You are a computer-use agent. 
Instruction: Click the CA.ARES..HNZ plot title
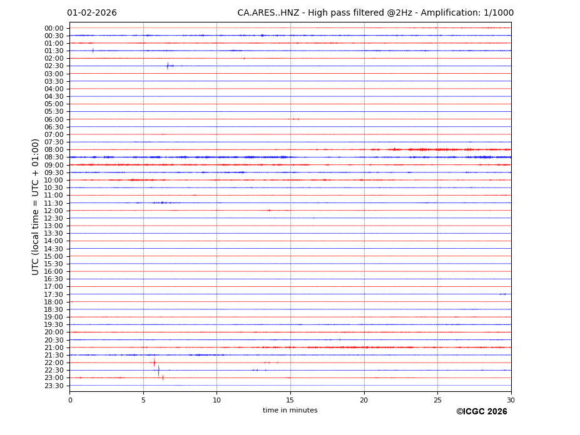pyautogui.click(x=375, y=13)
